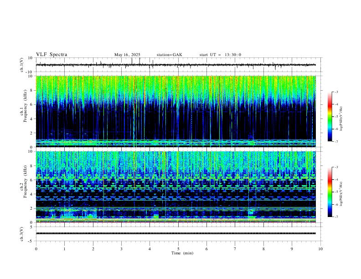This screenshot has width=361, height=279.
Task: Click the time axis tick label "0"
Action: pyautogui.click(x=36, y=249)
